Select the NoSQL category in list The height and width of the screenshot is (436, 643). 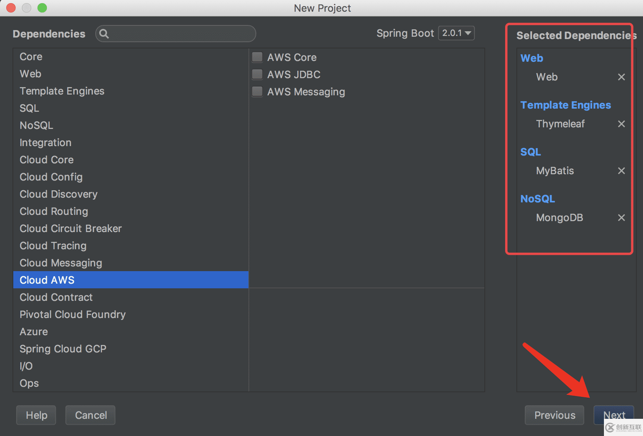click(x=131, y=125)
